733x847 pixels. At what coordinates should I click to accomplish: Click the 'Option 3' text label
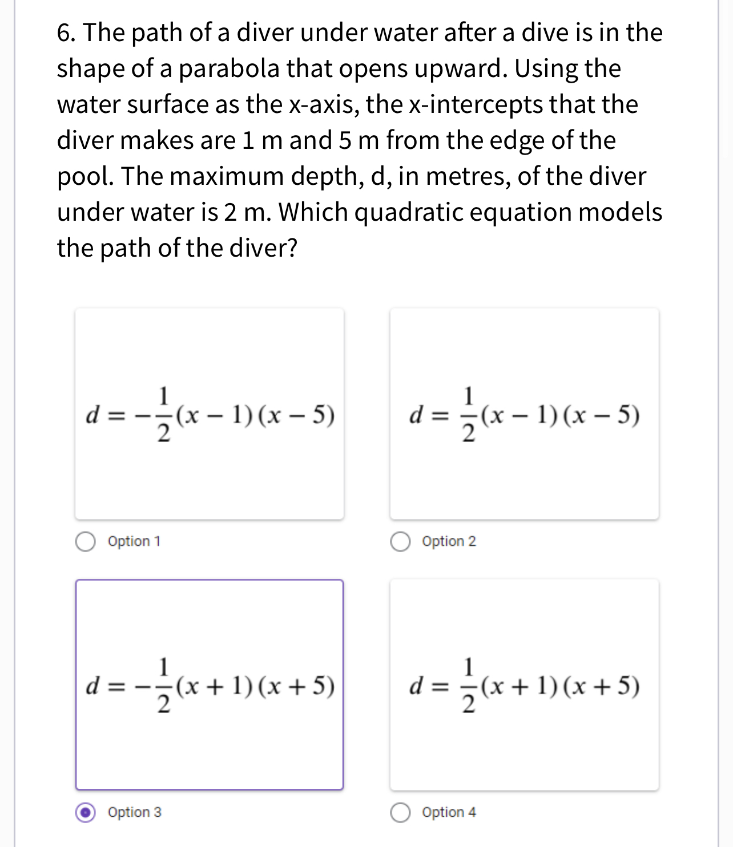point(135,812)
